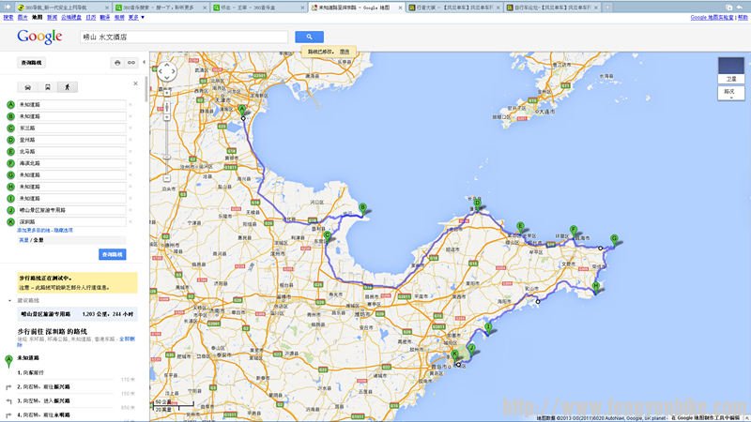Image resolution: width=751 pixels, height=422 pixels.
Task: Select the driving (car) travel mode
Action: pyautogui.click(x=30, y=86)
